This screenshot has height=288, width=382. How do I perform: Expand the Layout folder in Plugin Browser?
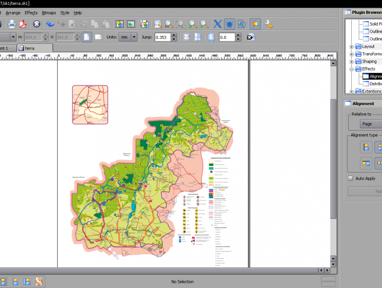point(351,47)
